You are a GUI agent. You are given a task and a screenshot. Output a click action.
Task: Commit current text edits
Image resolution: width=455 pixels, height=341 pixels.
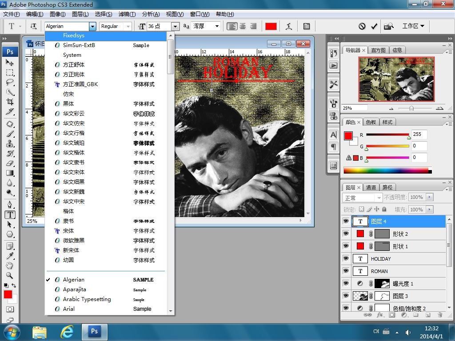pos(374,26)
